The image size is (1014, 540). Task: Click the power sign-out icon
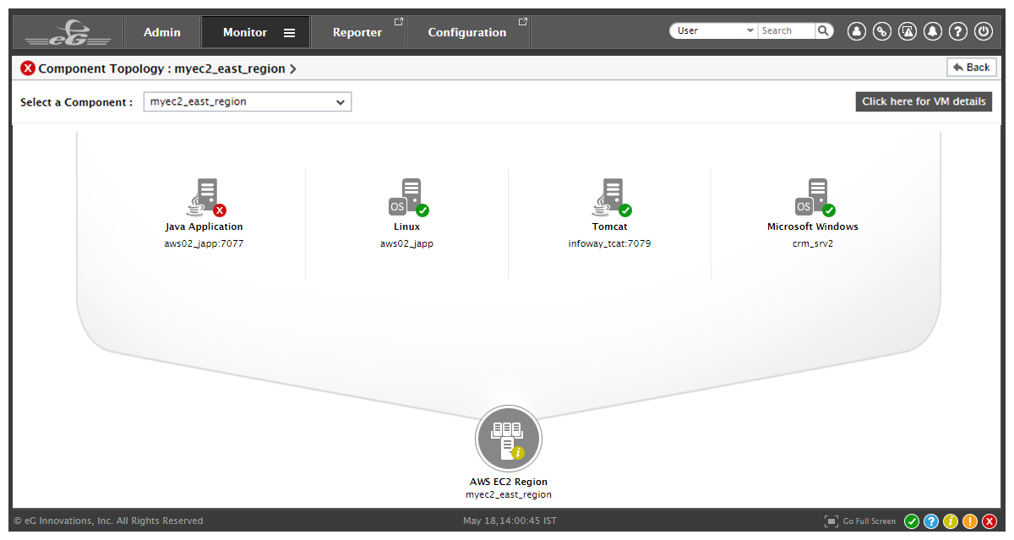984,31
